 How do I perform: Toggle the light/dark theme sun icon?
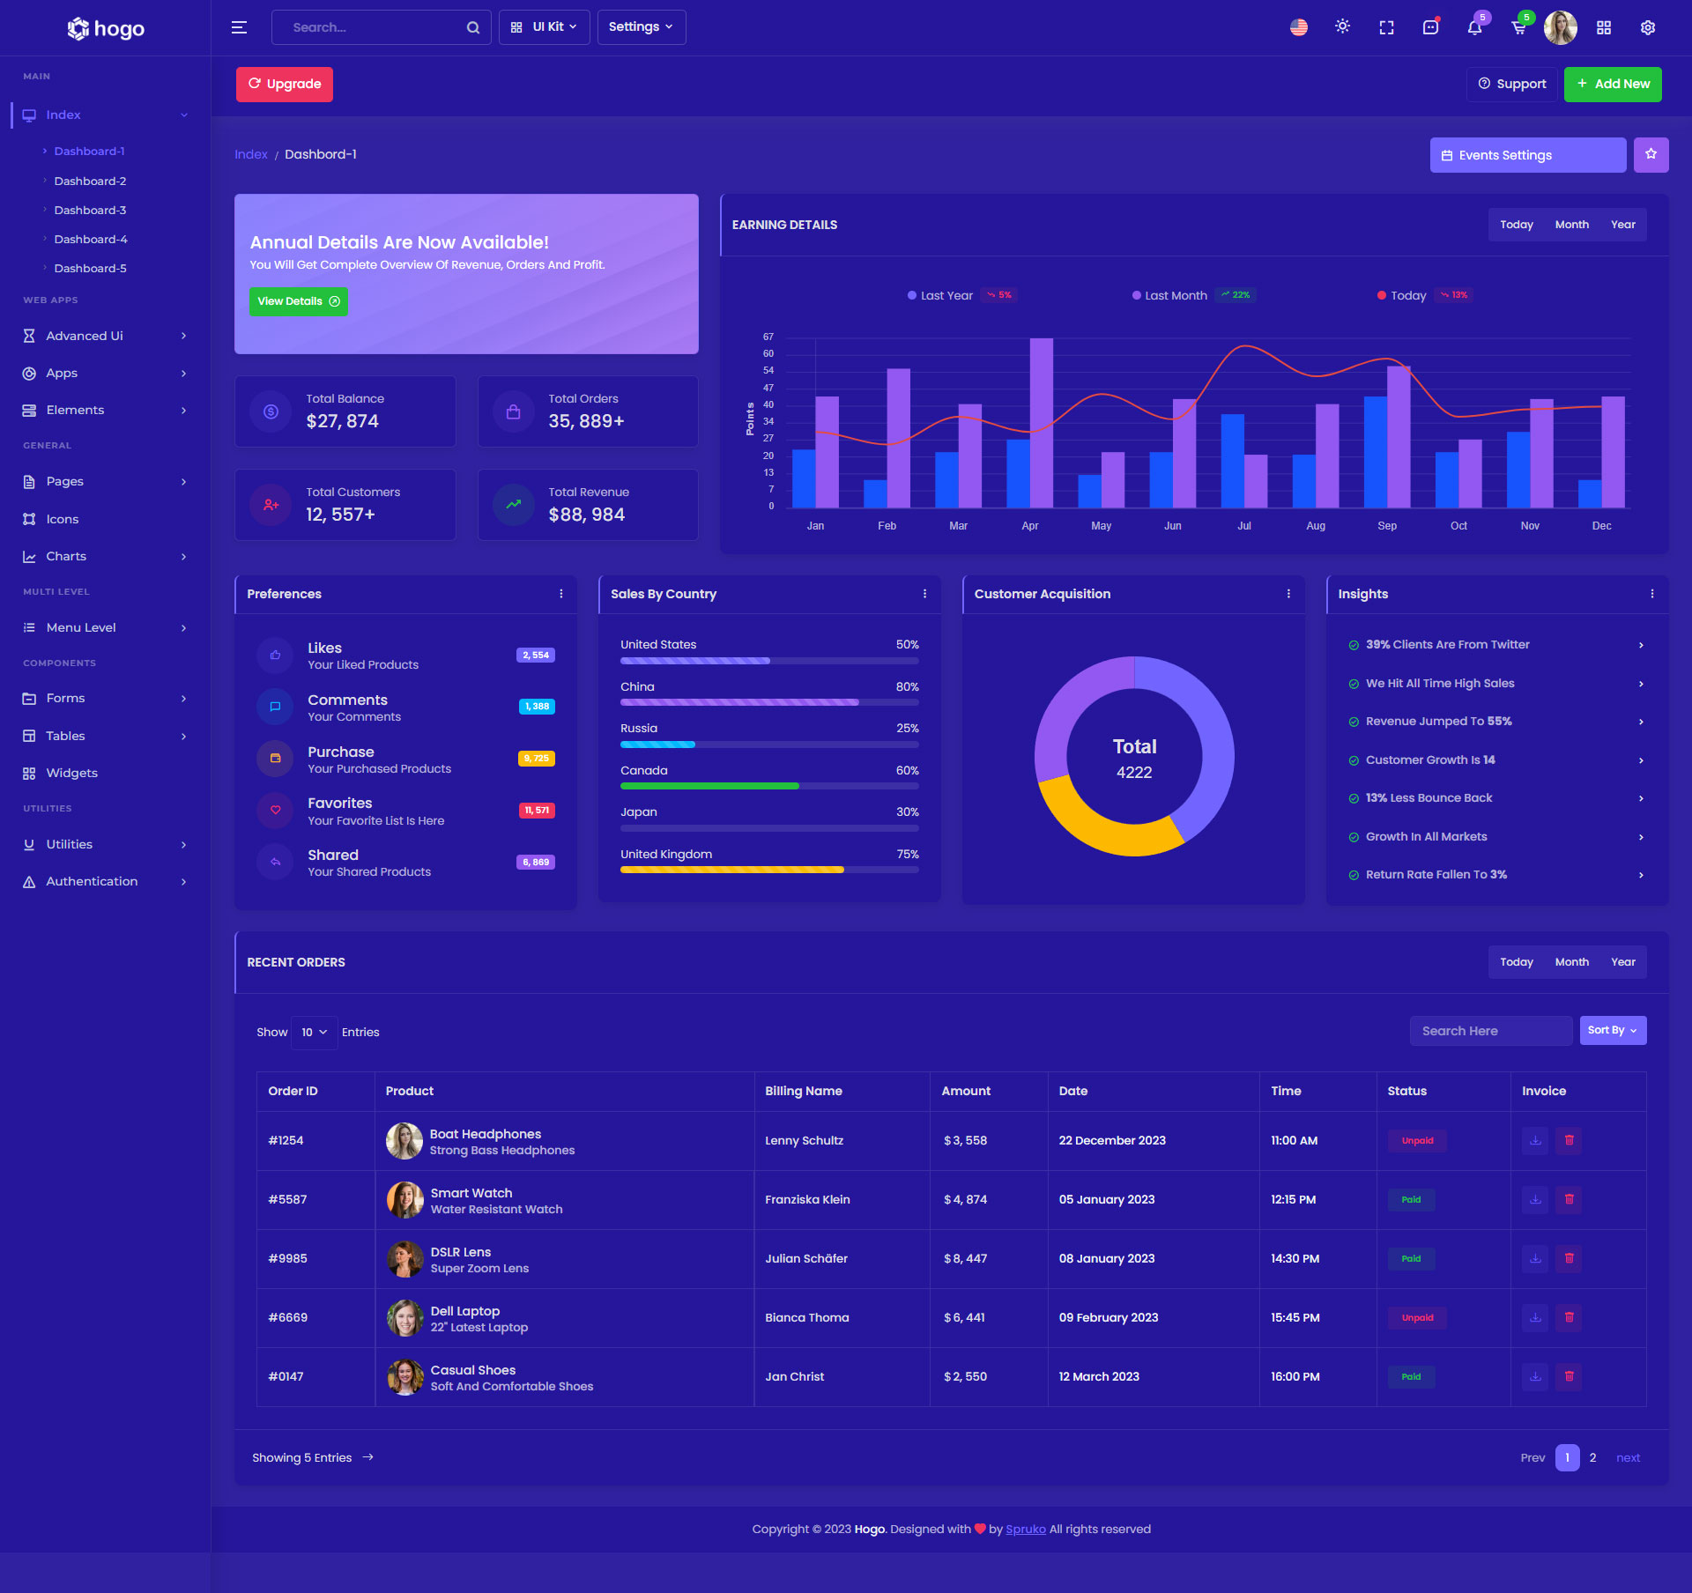(x=1342, y=27)
